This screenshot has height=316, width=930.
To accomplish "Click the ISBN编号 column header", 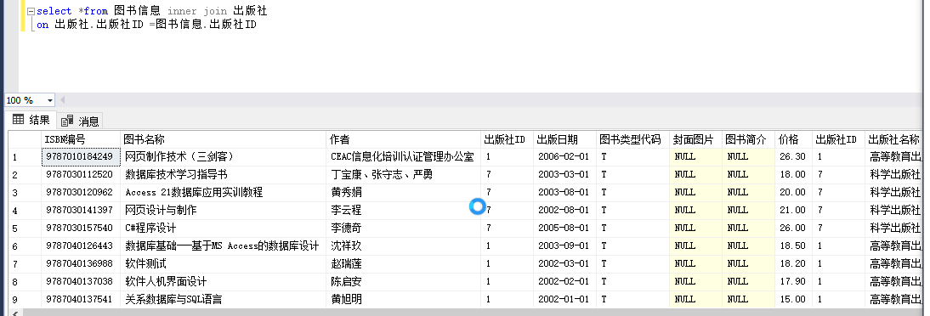I will click(x=81, y=140).
